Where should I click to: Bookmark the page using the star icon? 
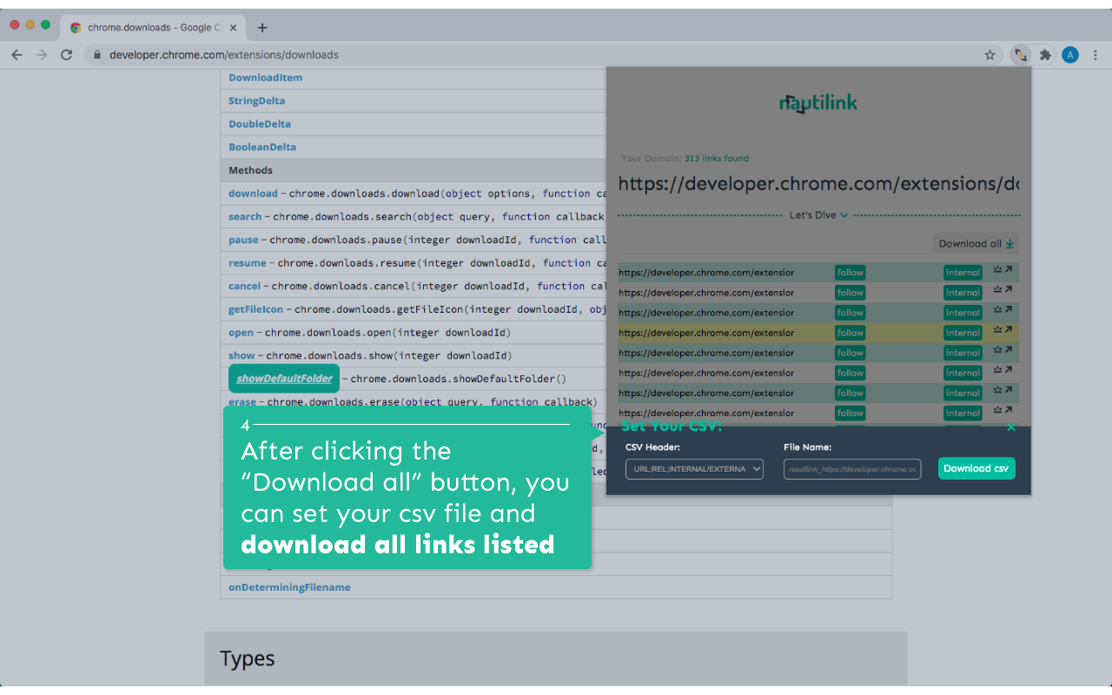(990, 54)
